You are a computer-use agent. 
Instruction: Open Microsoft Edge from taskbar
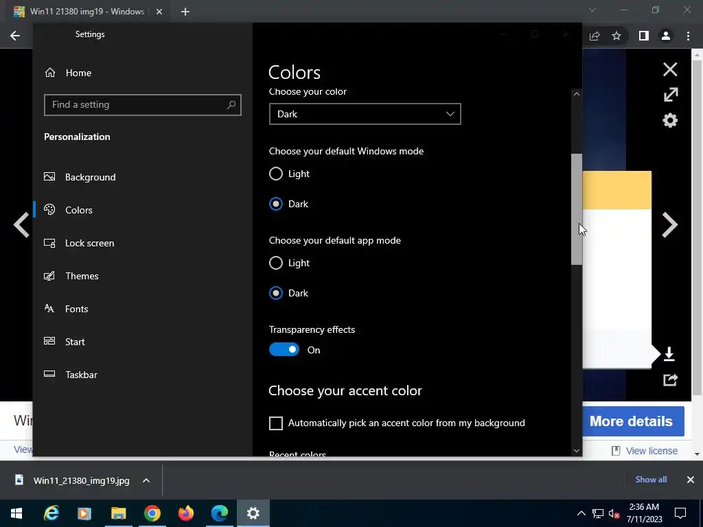pos(219,513)
